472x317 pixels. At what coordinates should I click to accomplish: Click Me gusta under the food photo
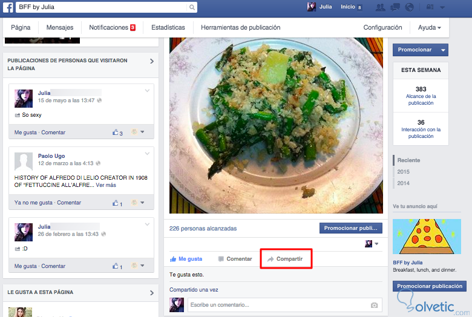[186, 259]
